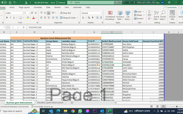Click Decrease Decimal icon
This screenshot has height=114, width=183.
(101, 18)
